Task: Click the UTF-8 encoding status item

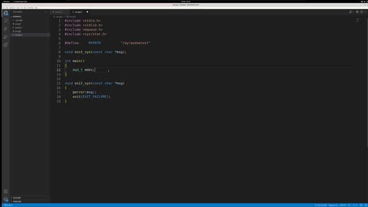Action: [343, 205]
